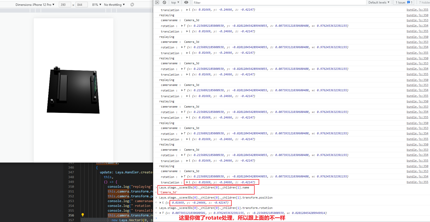This screenshot has width=430, height=222.
Task: Open the first bundle.js:350 source link
Action: point(417,15)
